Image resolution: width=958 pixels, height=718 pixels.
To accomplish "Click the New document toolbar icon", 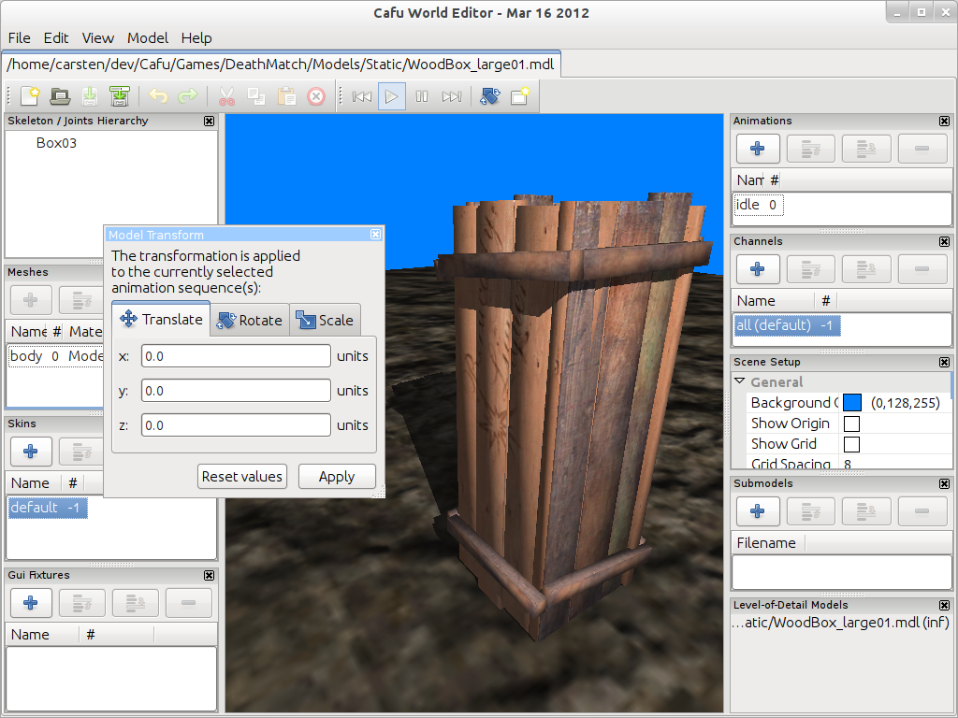I will [x=30, y=96].
